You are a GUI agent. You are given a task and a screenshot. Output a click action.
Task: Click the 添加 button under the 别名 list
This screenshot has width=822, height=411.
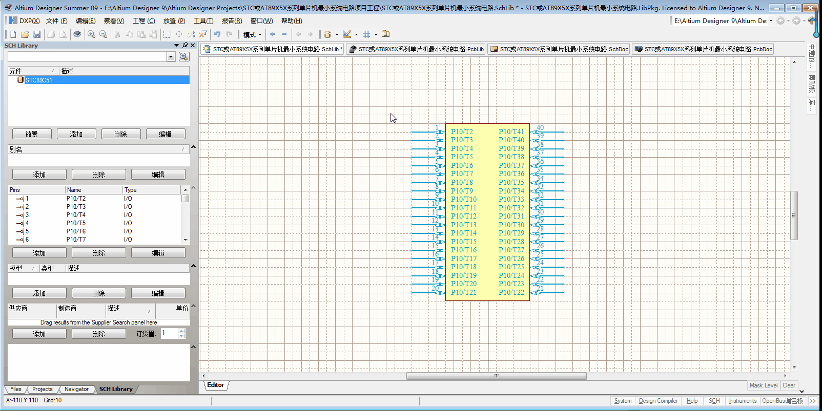39,175
